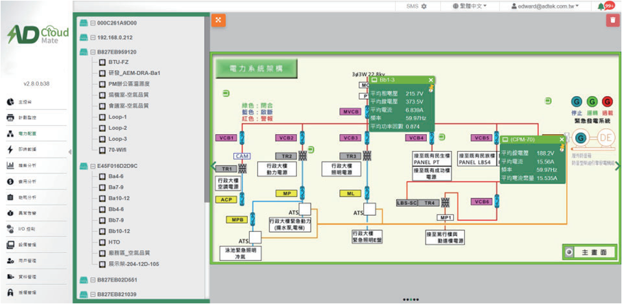Click the red trash delete icon
Screen dimensions: 622x304
[612, 20]
